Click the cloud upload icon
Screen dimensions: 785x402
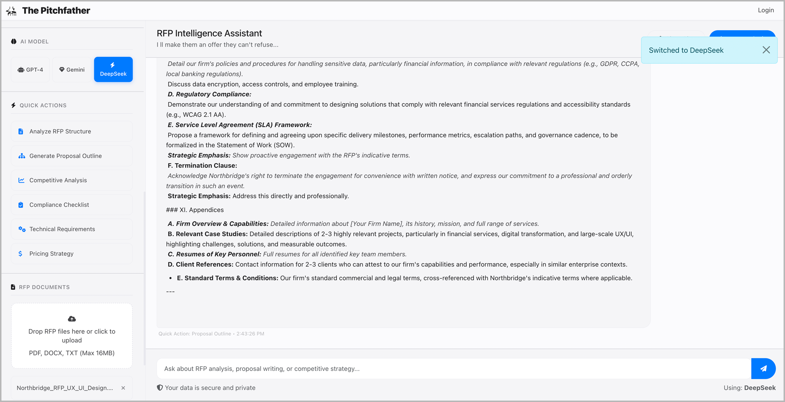coord(72,319)
